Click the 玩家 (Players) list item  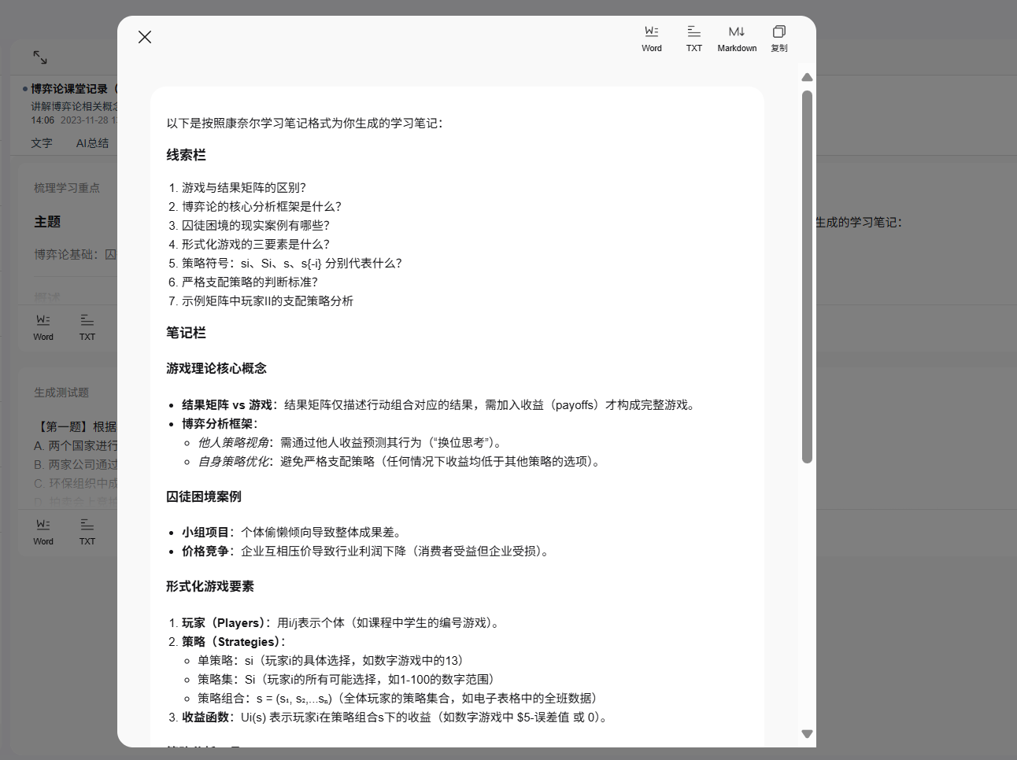tap(342, 622)
